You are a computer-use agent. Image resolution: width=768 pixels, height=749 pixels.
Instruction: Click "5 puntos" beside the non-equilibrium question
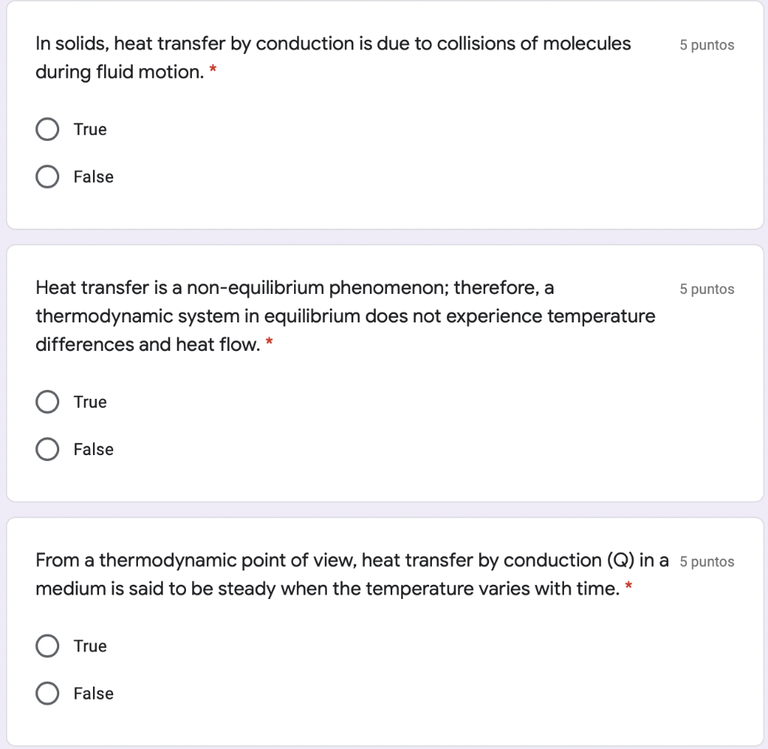click(x=706, y=289)
